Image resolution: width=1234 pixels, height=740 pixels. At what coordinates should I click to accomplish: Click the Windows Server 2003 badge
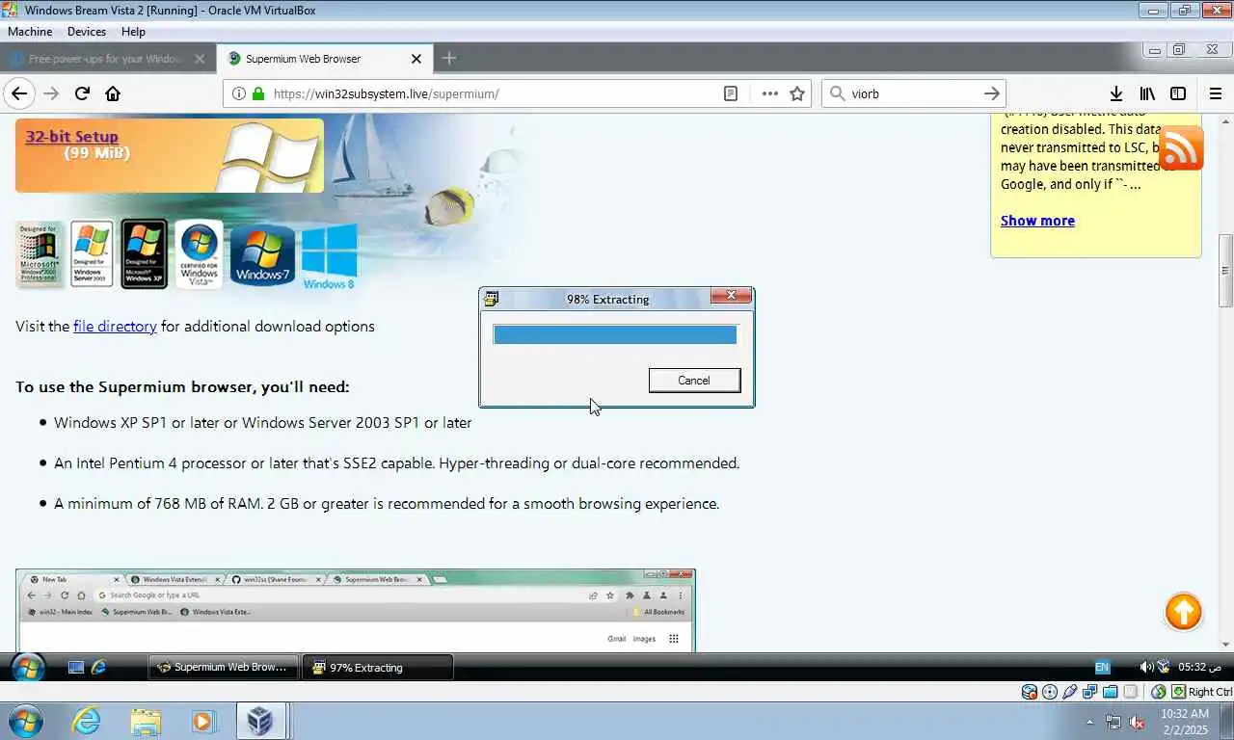coord(92,254)
